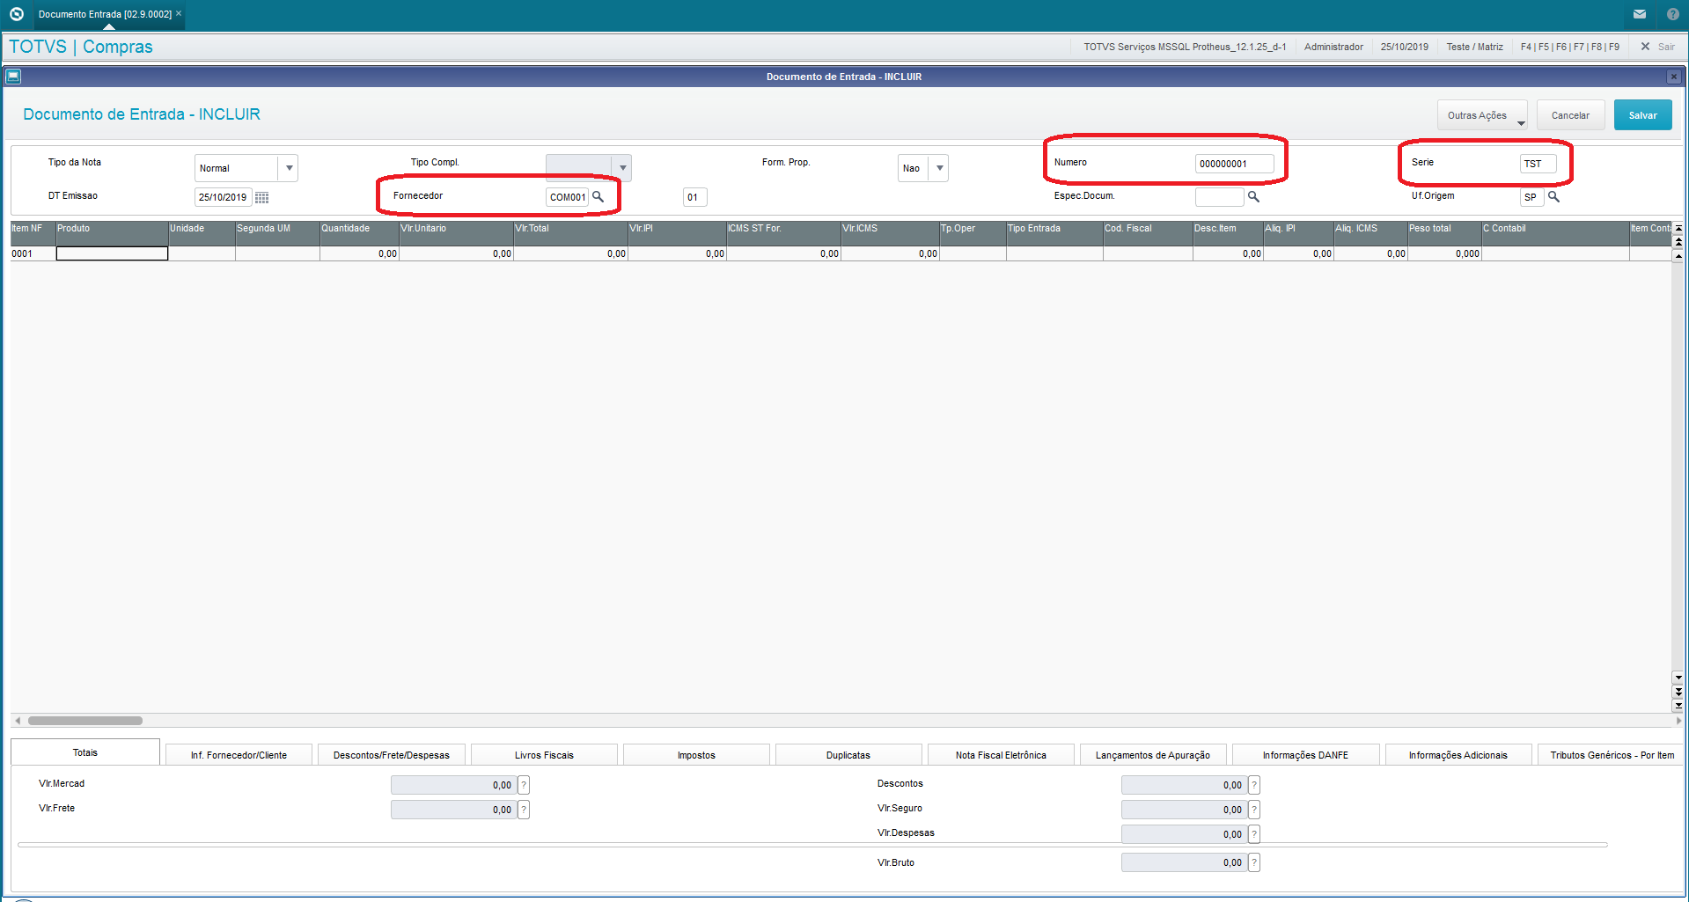Click scroll-right arrow under grid
1689x902 pixels.
pyautogui.click(x=1678, y=721)
